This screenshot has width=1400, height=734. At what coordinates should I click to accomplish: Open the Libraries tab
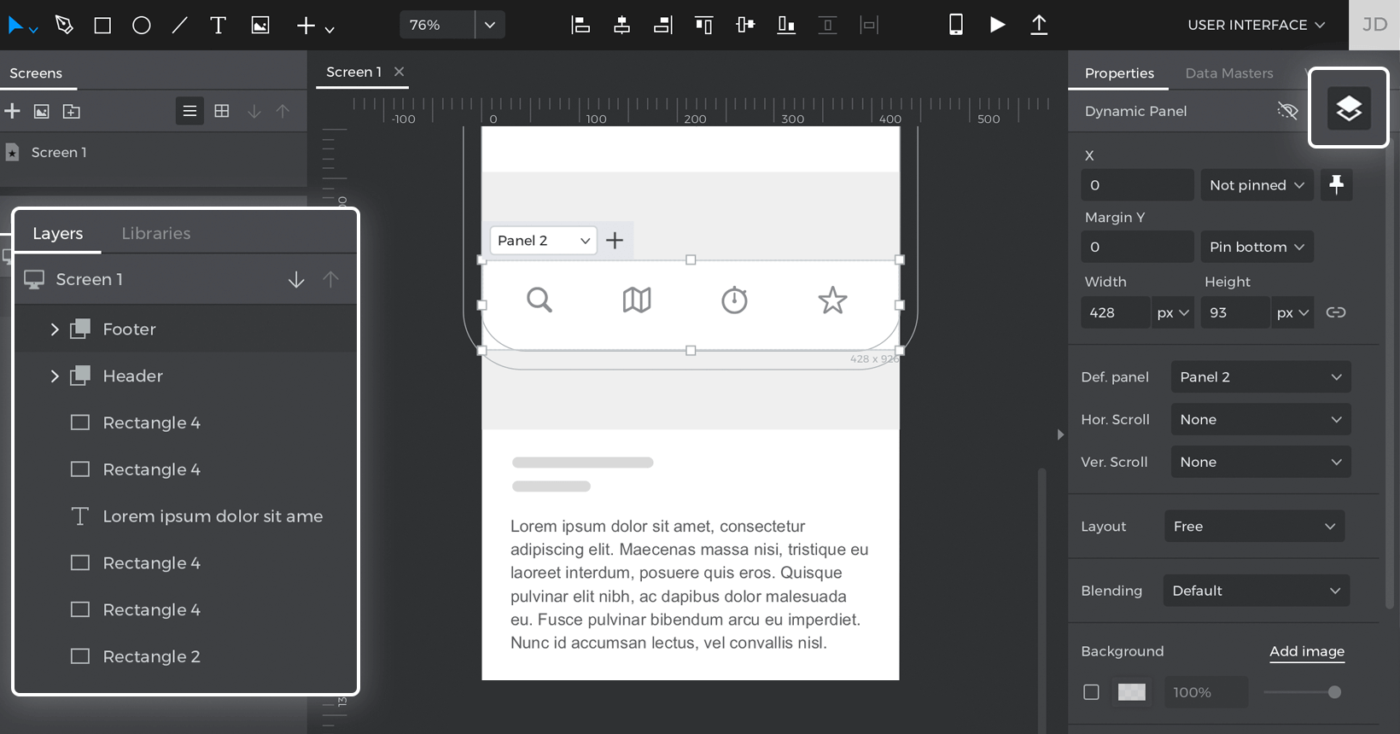point(156,233)
